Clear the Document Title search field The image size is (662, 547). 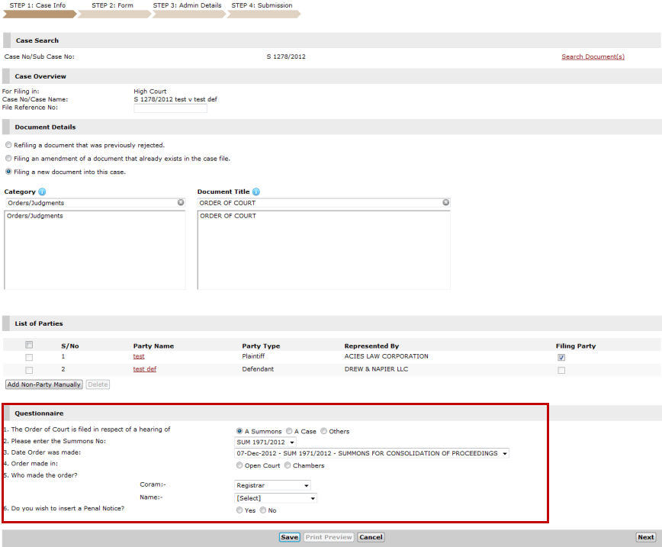(445, 203)
